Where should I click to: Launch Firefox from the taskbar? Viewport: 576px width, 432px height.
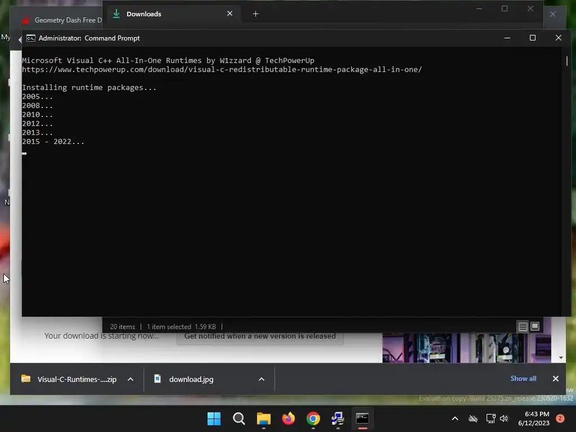pos(289,418)
